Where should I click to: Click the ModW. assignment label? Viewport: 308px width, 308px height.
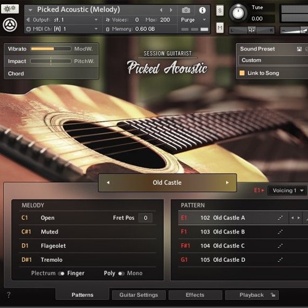(84, 49)
